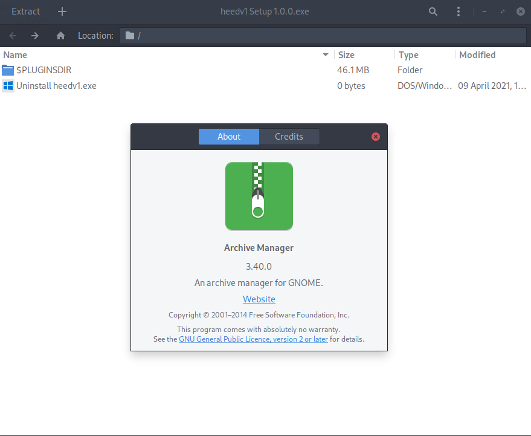Close the About dialog with red X
Screen dimensions: 531x436
(x=376, y=137)
